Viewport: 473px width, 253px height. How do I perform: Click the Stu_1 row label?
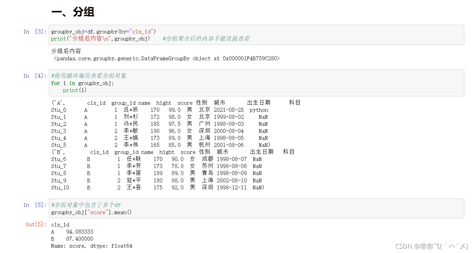point(59,117)
